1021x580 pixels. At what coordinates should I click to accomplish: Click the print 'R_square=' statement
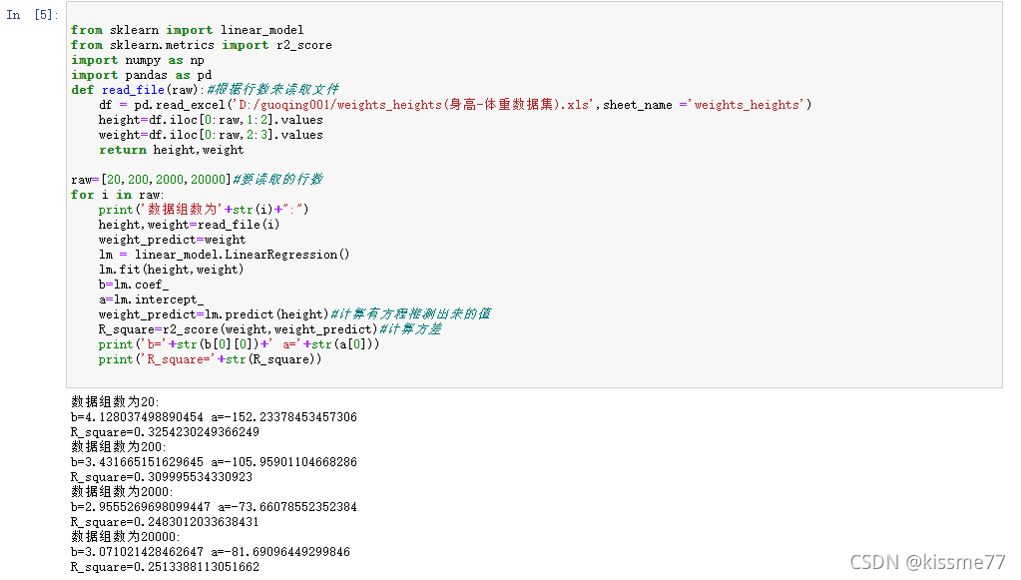coord(210,359)
